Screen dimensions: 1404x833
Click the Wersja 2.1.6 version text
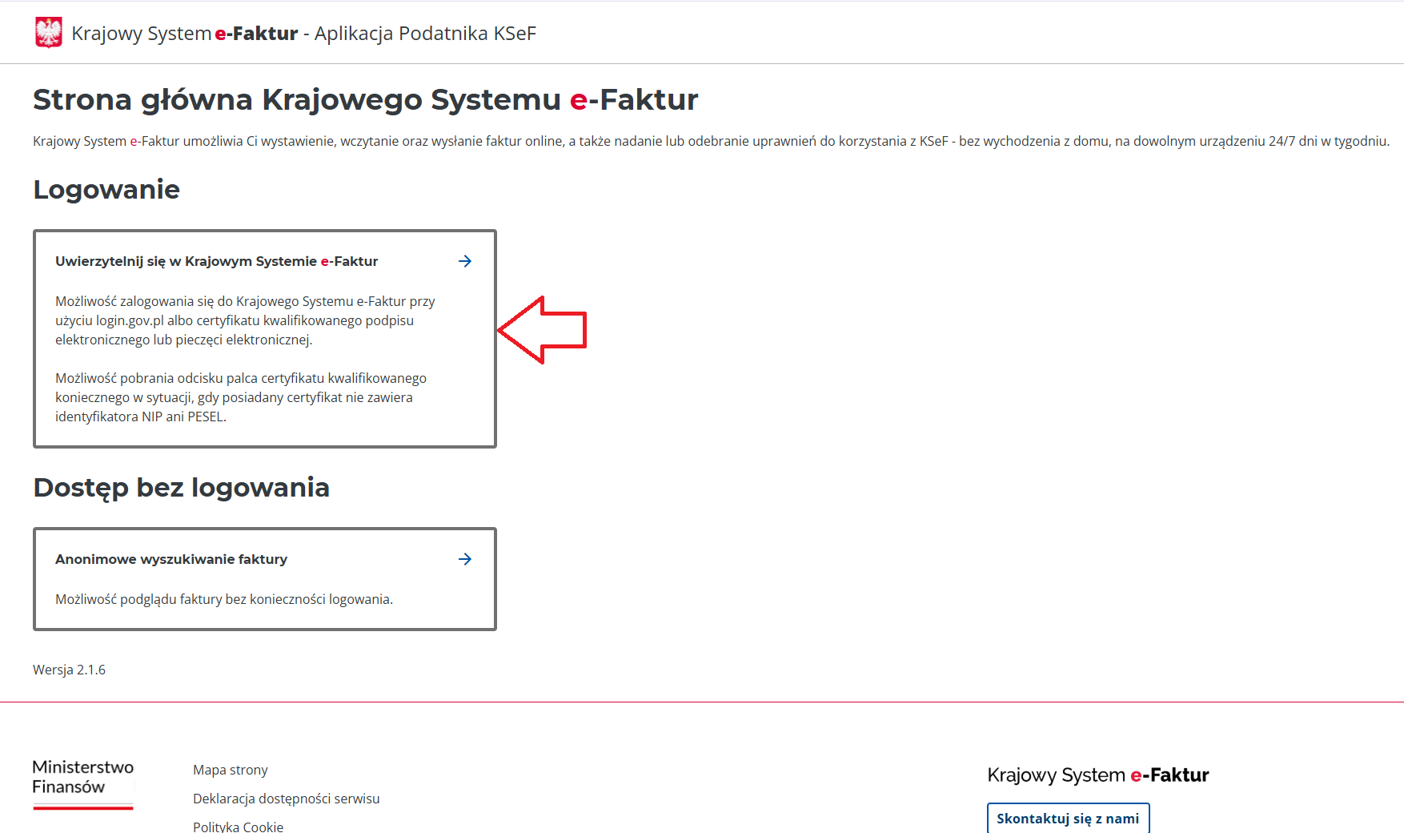(x=69, y=670)
